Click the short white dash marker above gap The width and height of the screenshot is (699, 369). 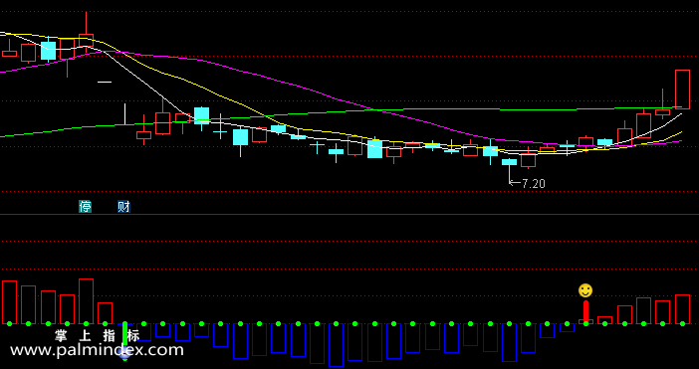pyautogui.click(x=105, y=82)
